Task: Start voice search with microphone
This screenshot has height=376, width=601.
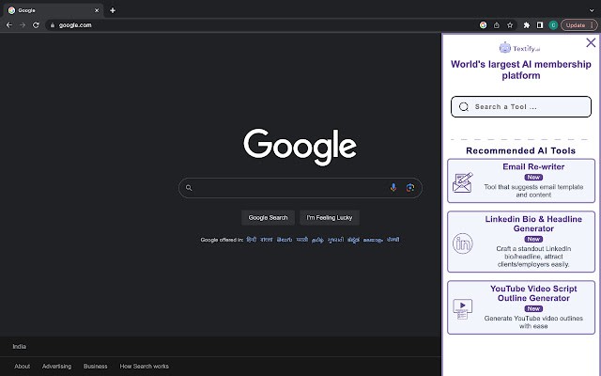Action: point(393,188)
